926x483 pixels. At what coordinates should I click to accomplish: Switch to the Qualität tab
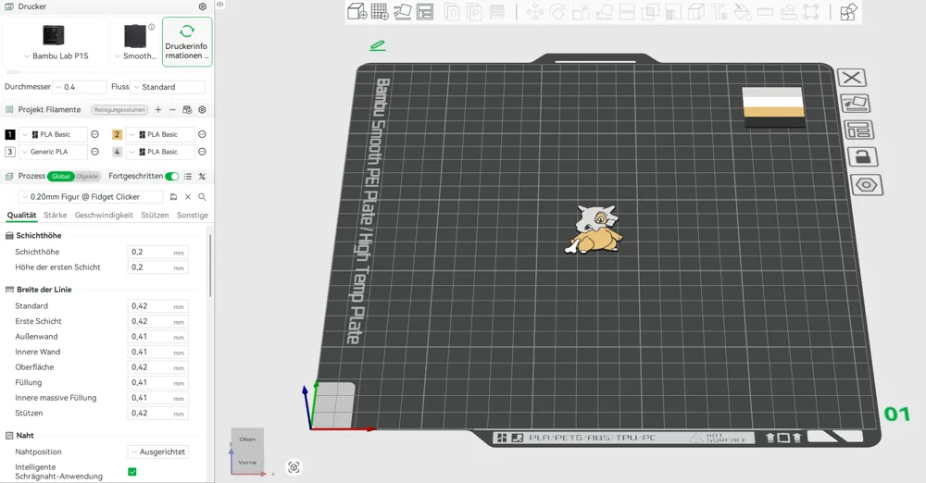tap(22, 215)
